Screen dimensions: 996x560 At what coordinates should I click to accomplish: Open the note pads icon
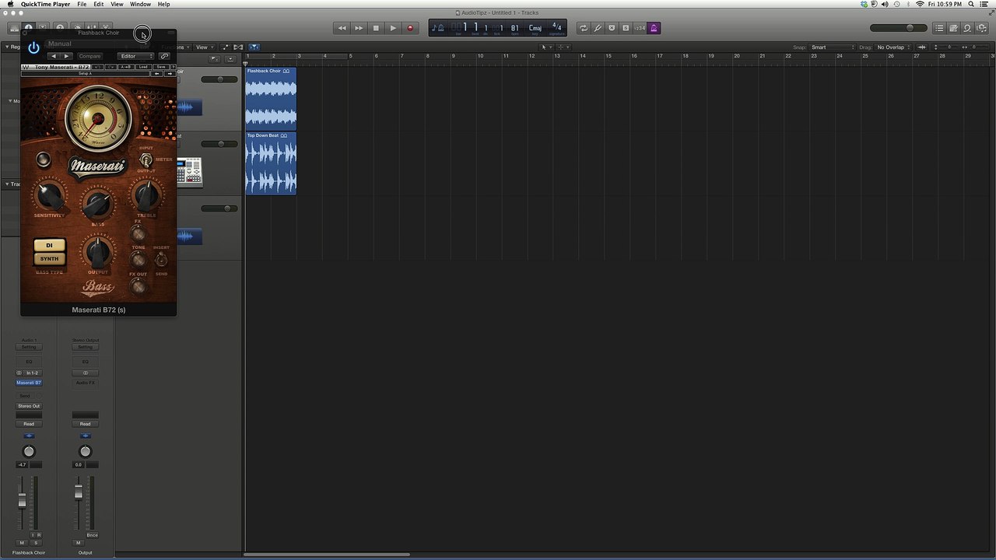click(953, 28)
